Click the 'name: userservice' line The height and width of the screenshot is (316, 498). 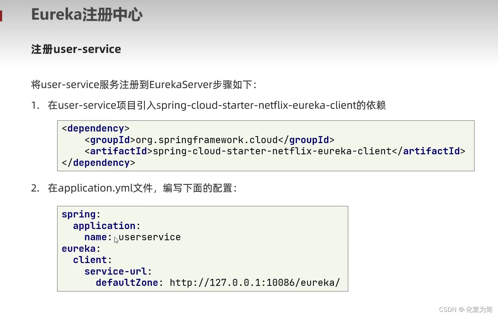click(133, 237)
